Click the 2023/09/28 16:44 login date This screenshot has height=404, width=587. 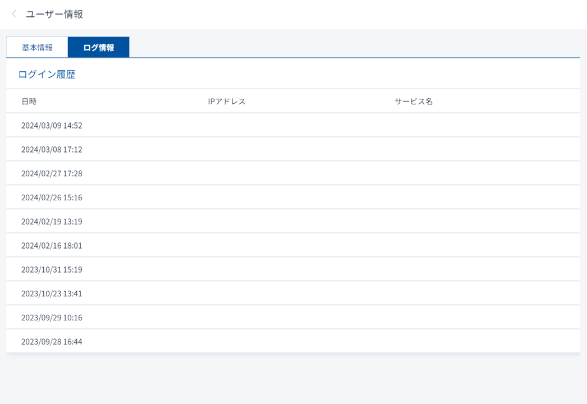point(52,342)
